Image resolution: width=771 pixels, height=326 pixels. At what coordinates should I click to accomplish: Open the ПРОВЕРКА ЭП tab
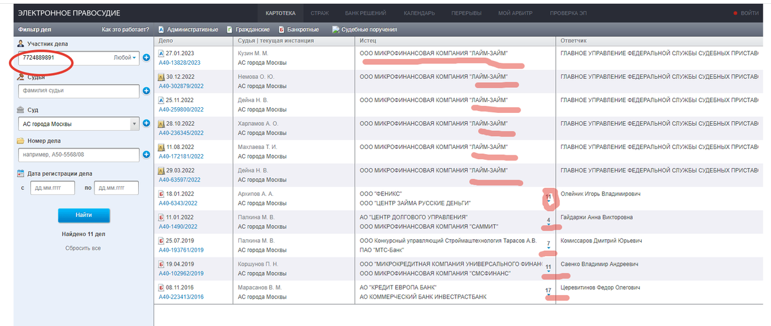pyautogui.click(x=569, y=13)
